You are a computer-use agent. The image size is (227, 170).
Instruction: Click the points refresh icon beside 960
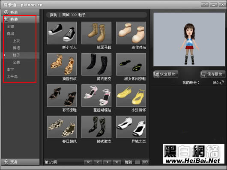coord(221,83)
